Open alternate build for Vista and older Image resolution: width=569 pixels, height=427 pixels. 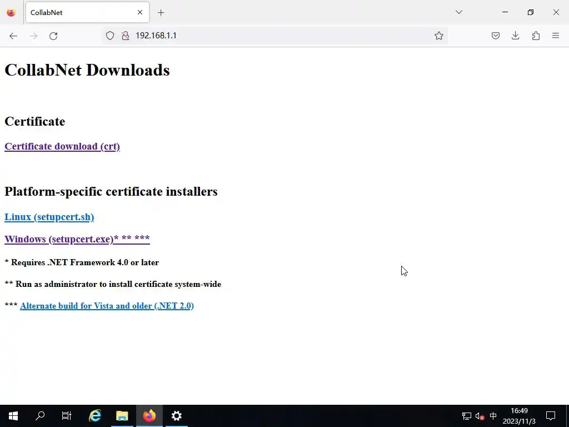(107, 306)
